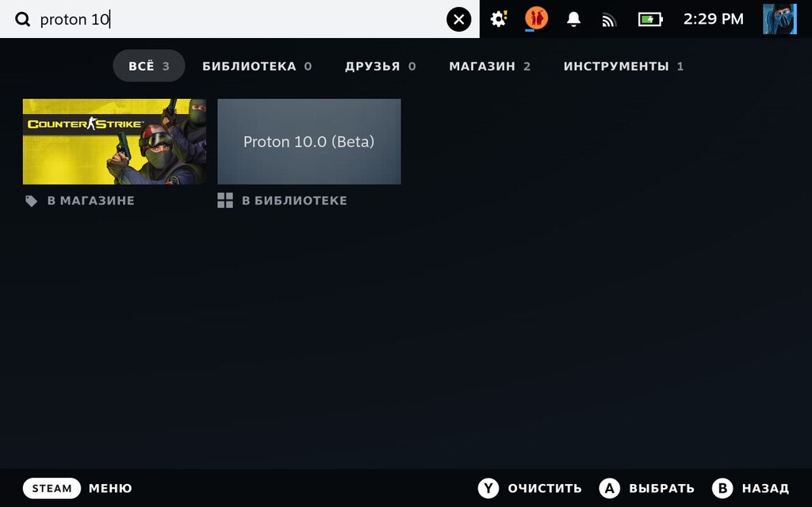Select the ВСЁ tab
Image resolution: width=812 pixels, height=507 pixels.
[x=149, y=67]
